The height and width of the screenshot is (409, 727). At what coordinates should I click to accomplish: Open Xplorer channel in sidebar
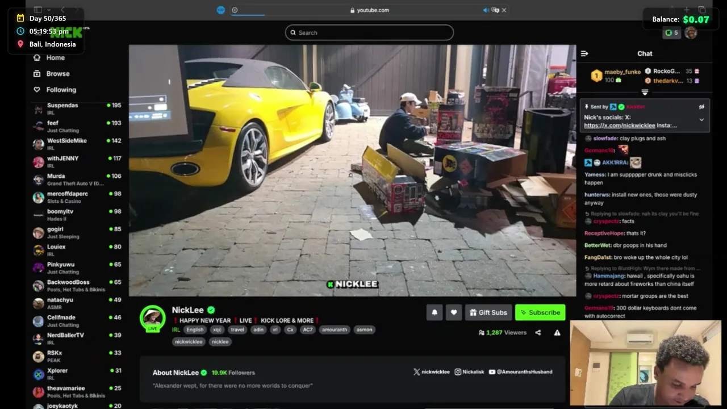pos(77,374)
